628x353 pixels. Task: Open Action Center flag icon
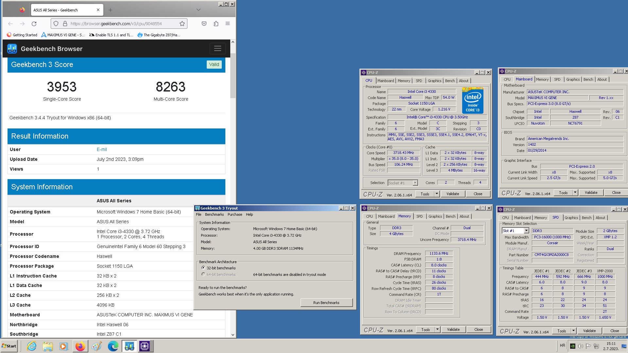coord(588,346)
